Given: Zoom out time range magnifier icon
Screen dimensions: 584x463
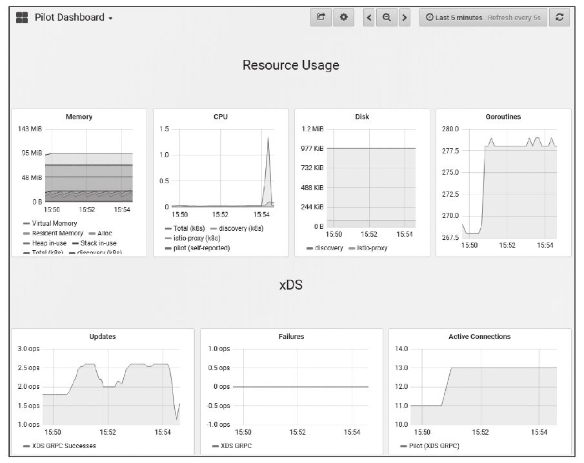Looking at the screenshot, I should pyautogui.click(x=387, y=17).
